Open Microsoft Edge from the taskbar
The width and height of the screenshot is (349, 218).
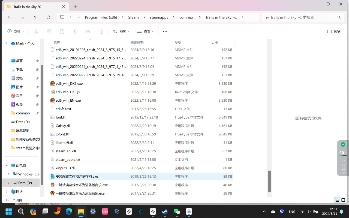click(x=69, y=211)
